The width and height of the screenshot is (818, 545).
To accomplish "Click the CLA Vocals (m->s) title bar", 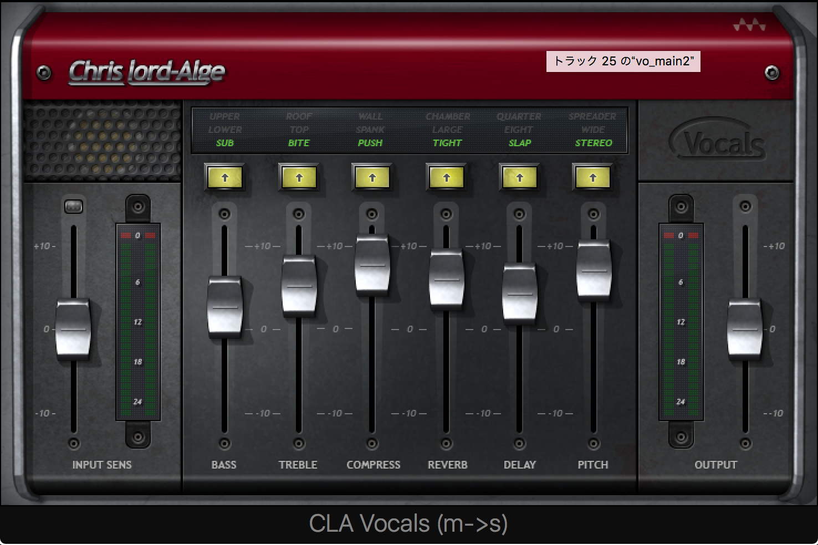I will coord(409,524).
